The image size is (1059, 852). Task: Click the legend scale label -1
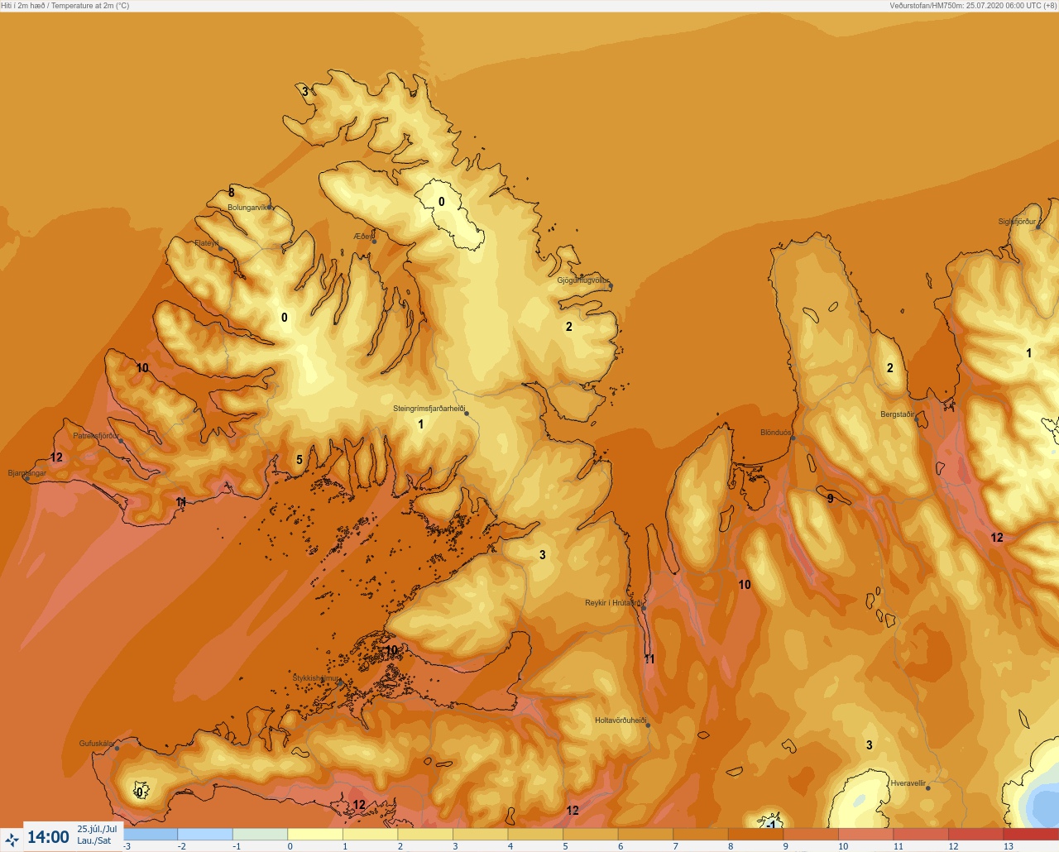[237, 846]
